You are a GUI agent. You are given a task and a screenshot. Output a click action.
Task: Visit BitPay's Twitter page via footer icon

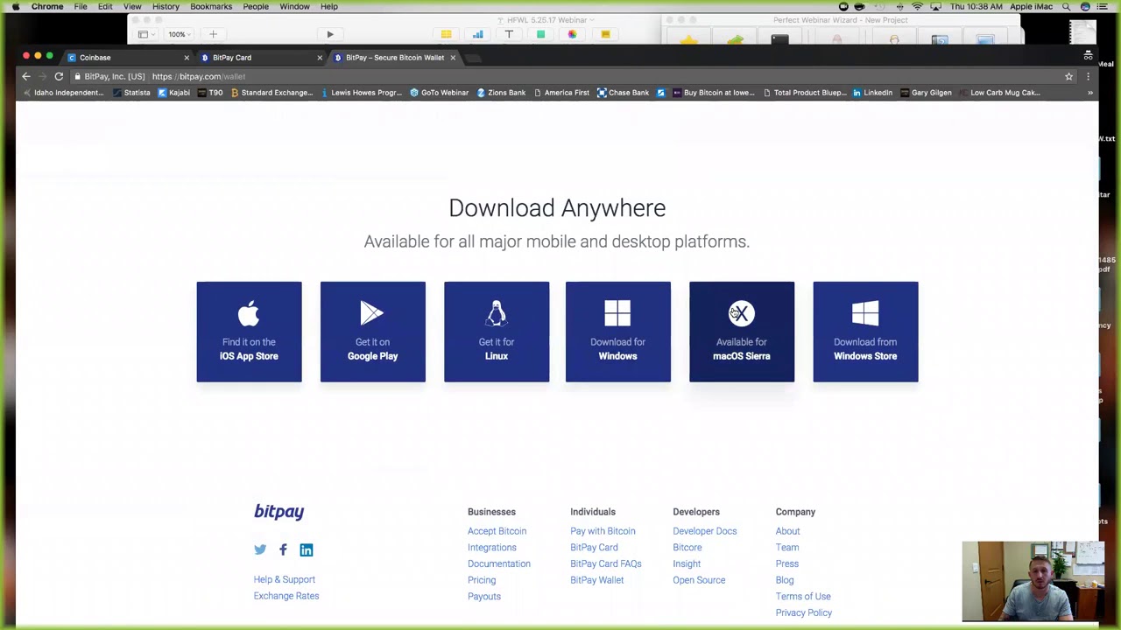pos(260,549)
